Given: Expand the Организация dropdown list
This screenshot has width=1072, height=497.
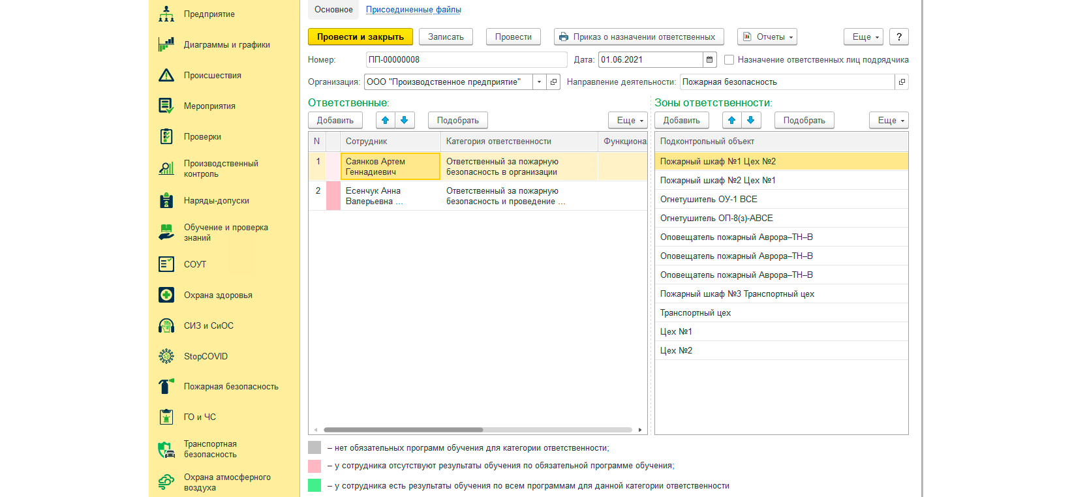Looking at the screenshot, I should [x=539, y=82].
